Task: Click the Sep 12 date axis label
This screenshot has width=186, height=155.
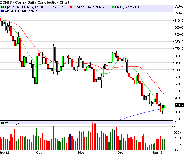Action: click(5, 152)
